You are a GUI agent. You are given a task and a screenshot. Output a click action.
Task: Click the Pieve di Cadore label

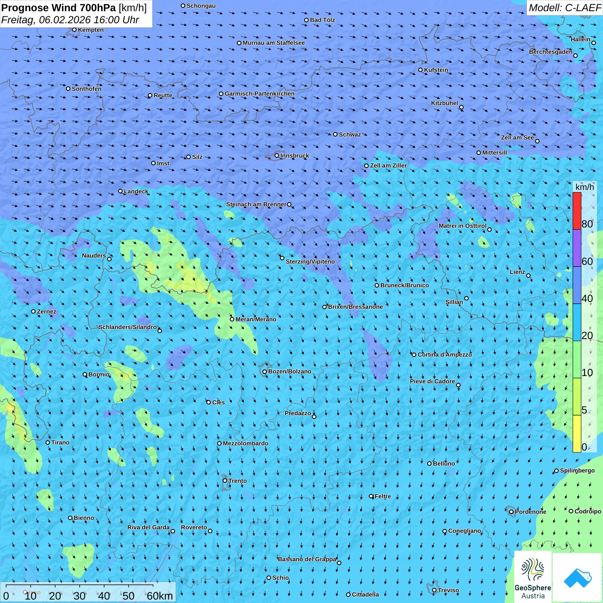pyautogui.click(x=432, y=381)
